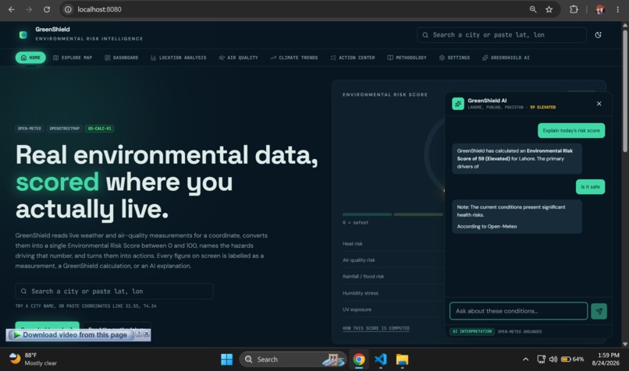This screenshot has height=371, width=629.
Task: Open the Chrome three-dot menu
Action: point(617,9)
